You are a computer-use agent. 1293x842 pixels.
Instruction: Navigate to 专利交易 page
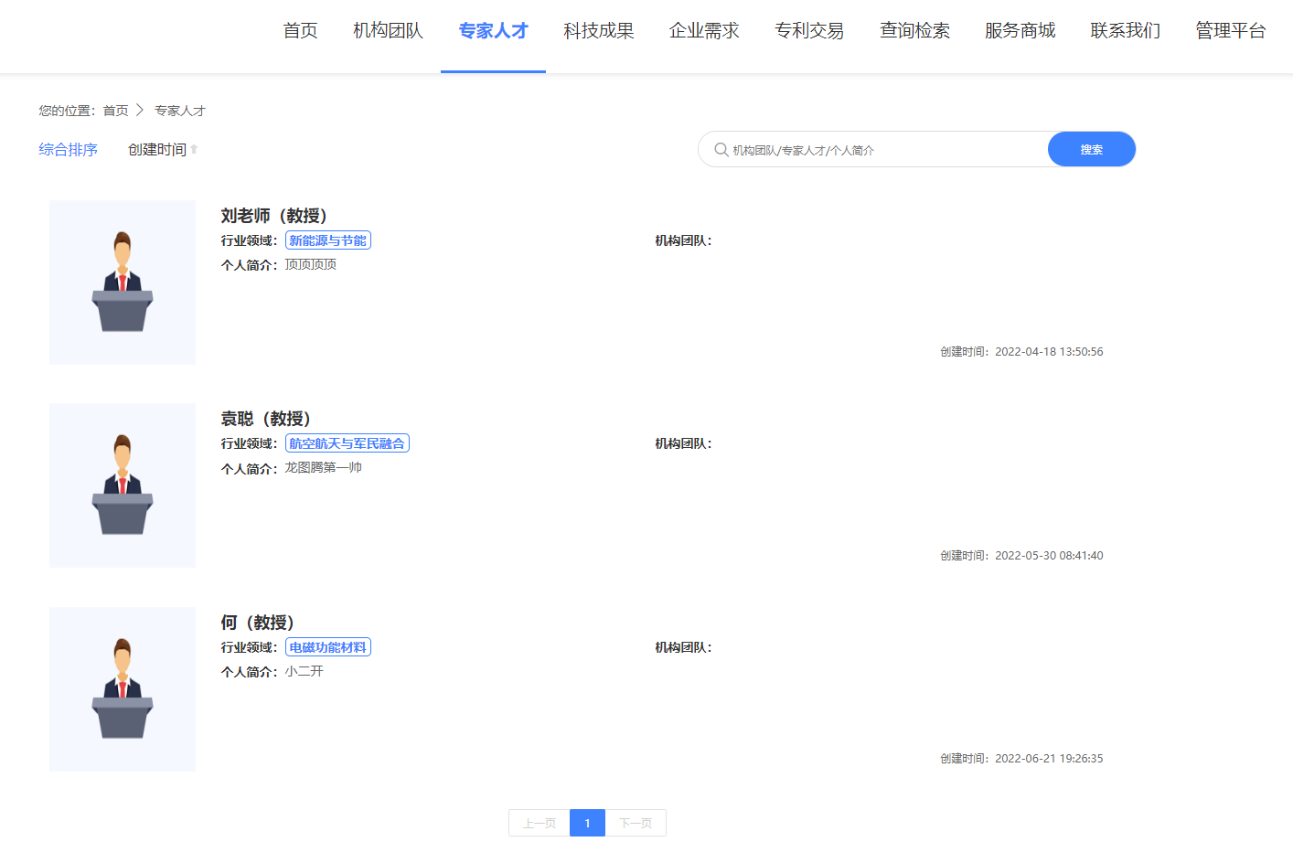808,31
